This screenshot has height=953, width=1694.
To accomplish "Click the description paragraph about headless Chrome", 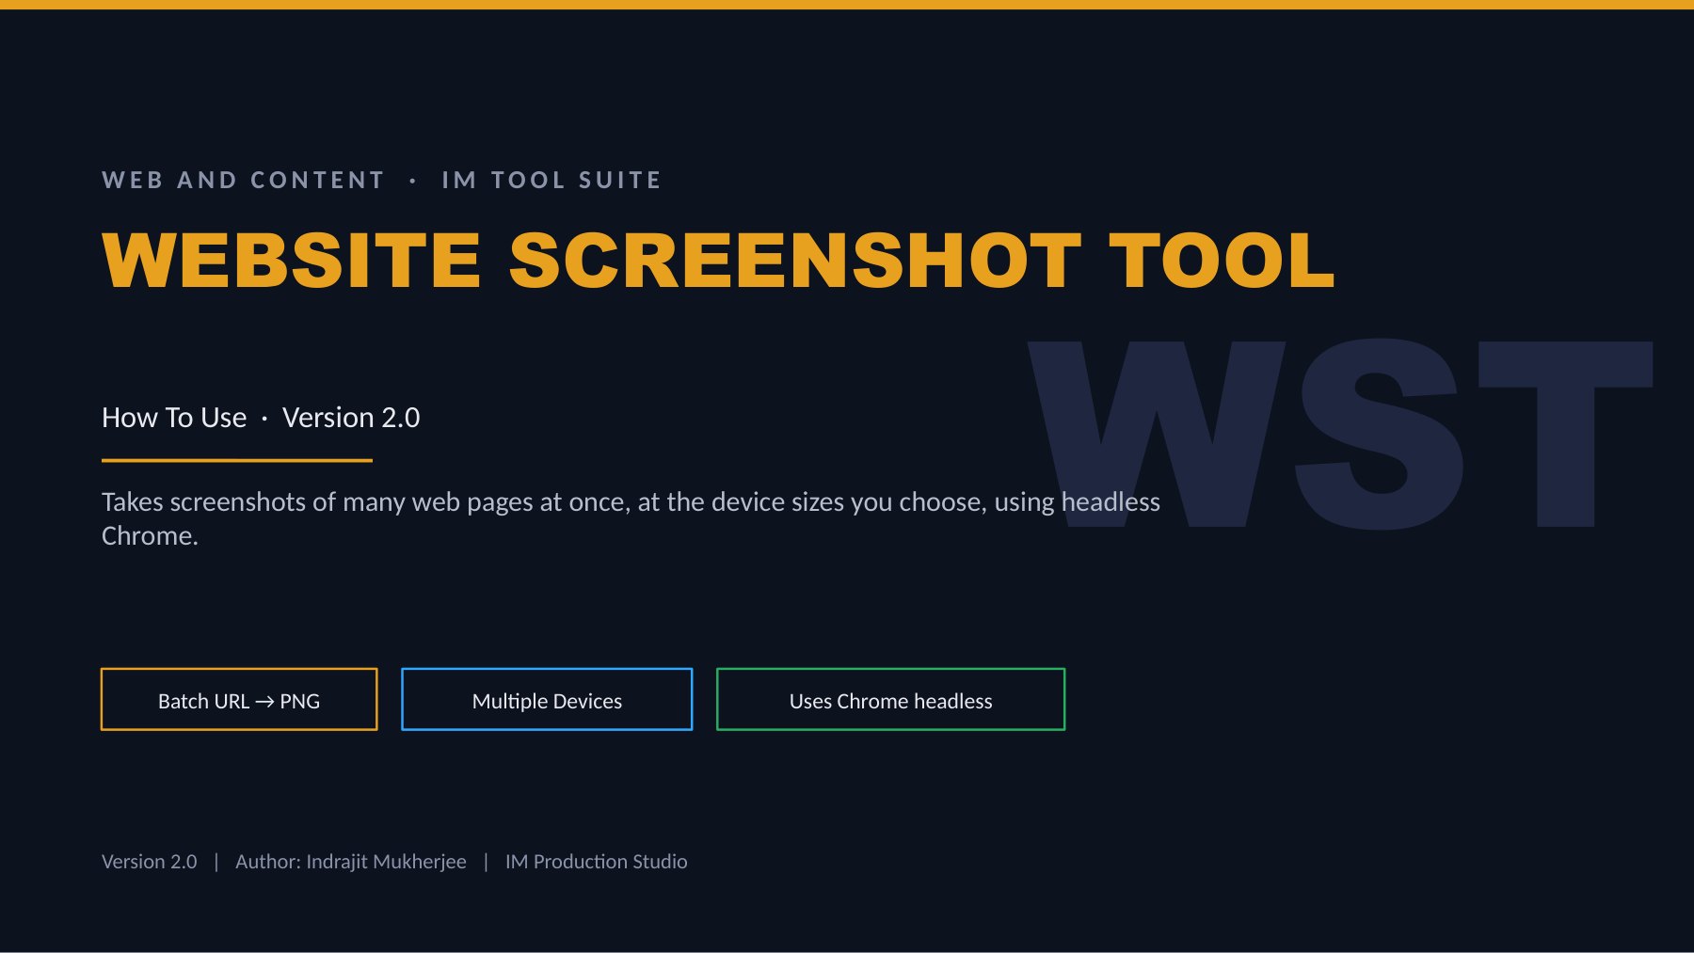I will tap(631, 518).
